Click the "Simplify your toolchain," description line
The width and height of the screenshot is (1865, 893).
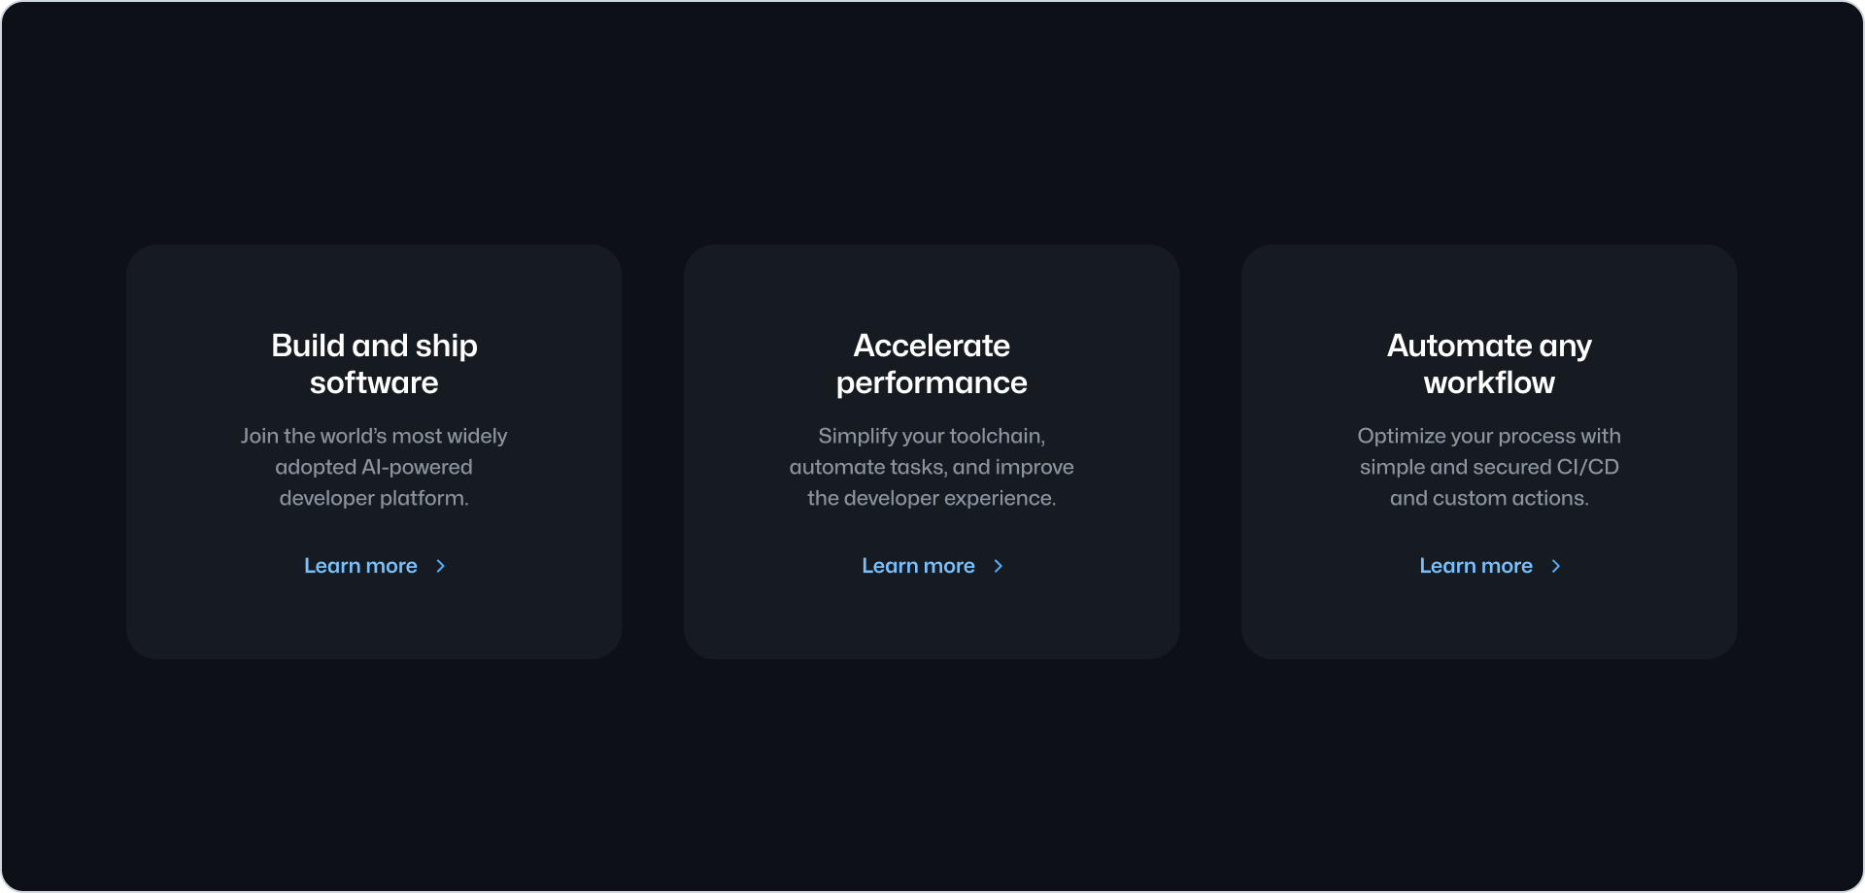(932, 436)
